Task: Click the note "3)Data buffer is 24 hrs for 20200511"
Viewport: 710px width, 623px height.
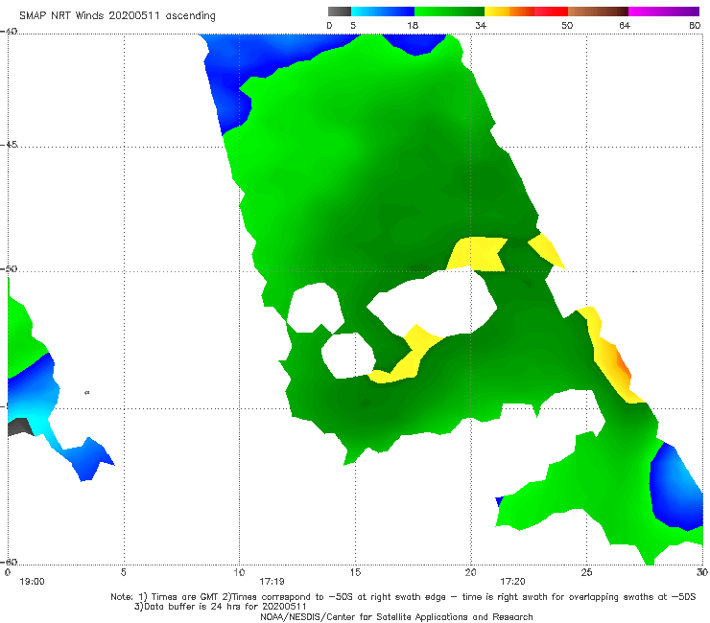Action: pos(221,607)
